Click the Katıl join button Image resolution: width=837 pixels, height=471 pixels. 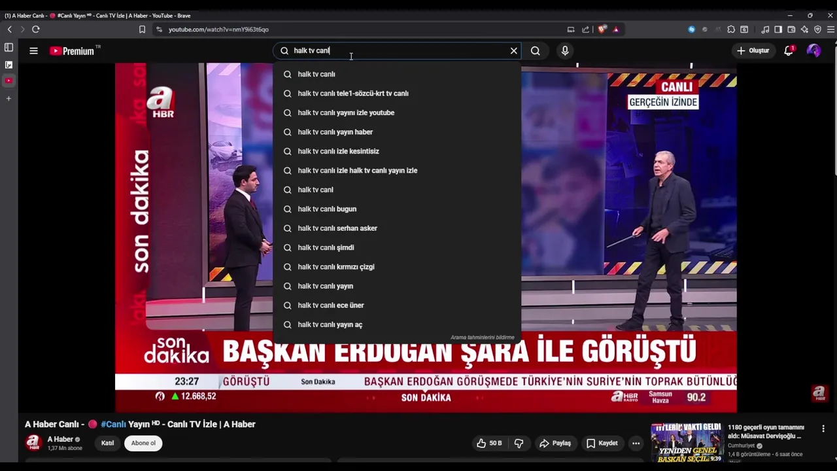[x=107, y=443]
